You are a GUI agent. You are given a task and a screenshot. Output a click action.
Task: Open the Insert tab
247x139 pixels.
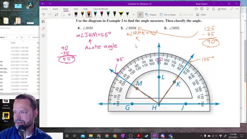(55, 9)
